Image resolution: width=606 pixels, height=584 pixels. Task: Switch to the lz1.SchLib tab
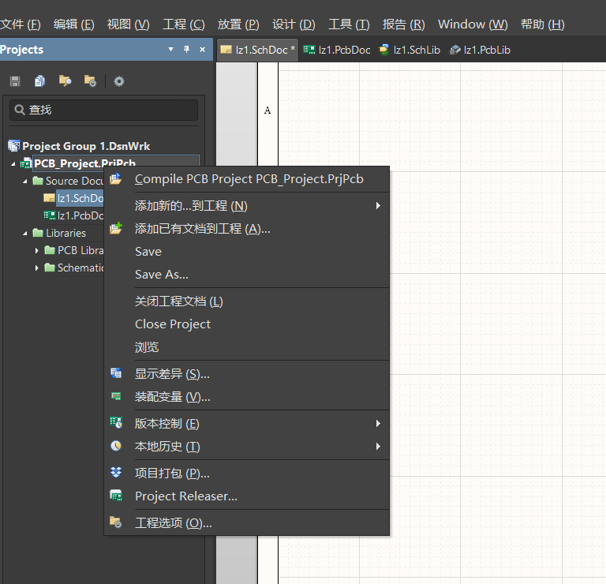point(410,50)
